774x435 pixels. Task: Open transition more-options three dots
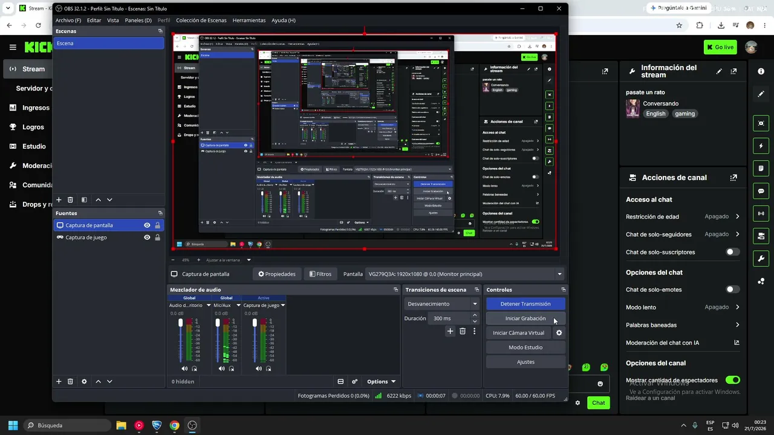point(474,331)
